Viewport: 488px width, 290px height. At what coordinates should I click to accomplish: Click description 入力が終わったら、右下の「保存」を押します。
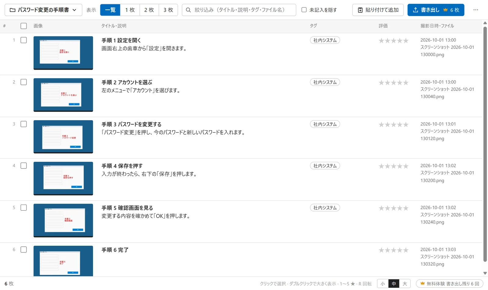(x=150, y=174)
